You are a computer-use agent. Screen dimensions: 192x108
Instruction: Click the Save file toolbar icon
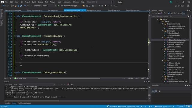[x=19, y=6]
